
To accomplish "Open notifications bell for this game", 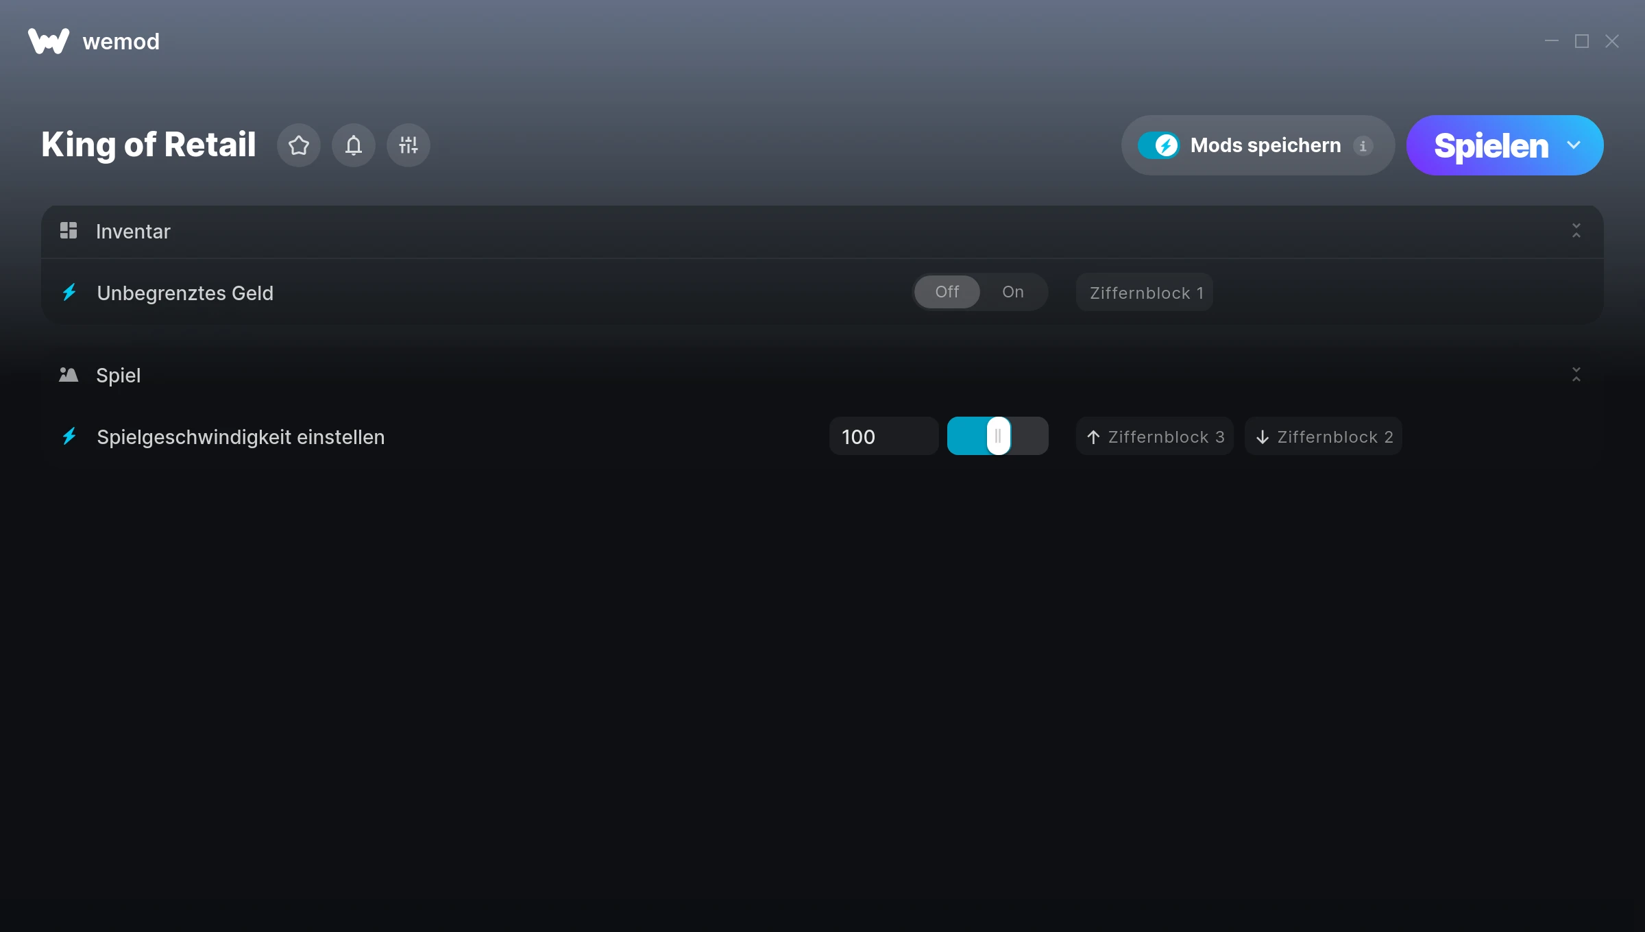I will [354, 145].
